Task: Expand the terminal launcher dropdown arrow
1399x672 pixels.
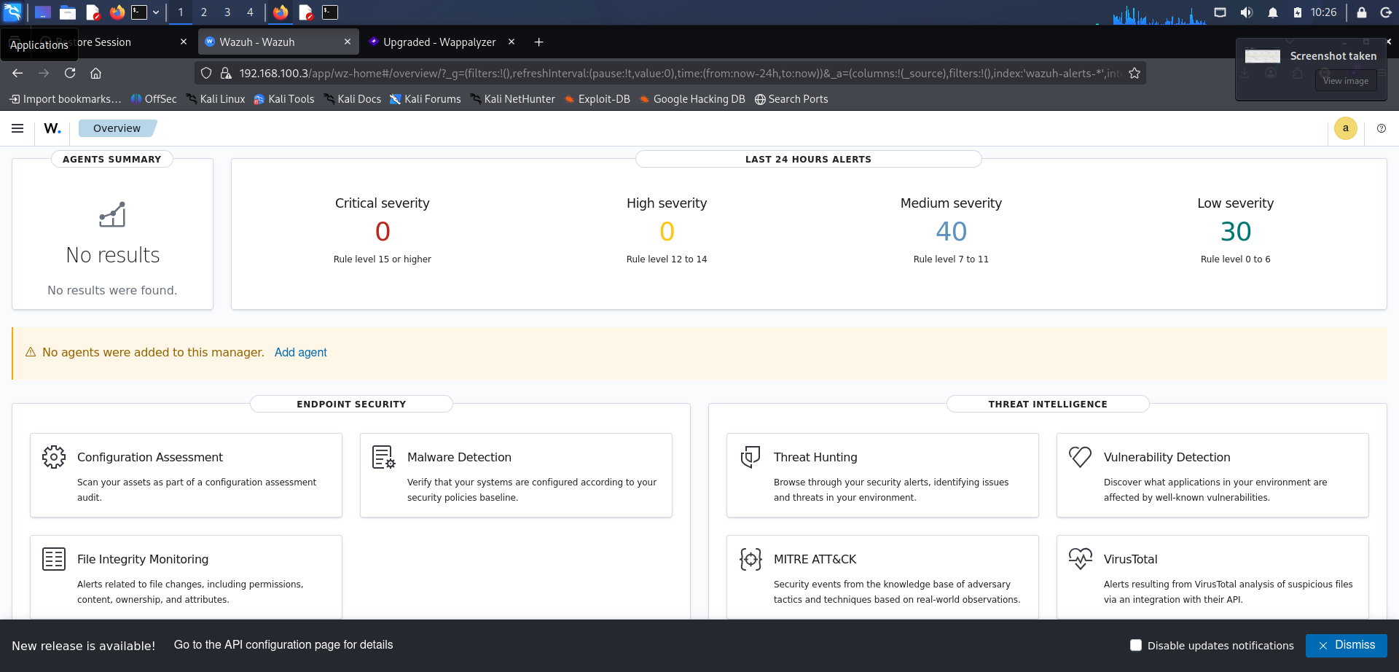Action: pyautogui.click(x=156, y=12)
